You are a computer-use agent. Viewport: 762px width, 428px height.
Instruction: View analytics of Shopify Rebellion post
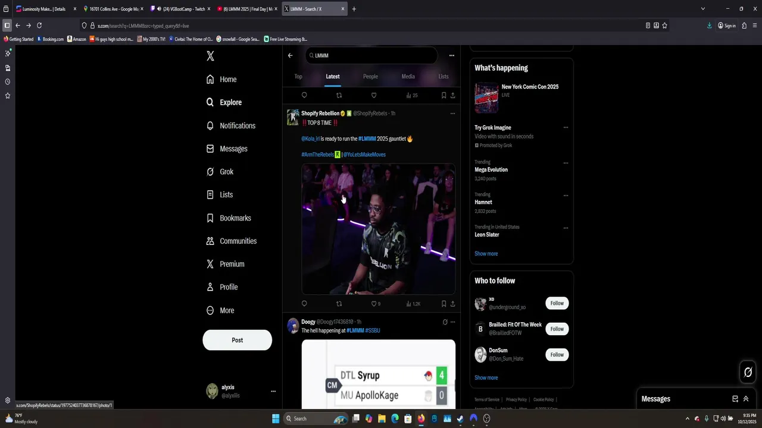tap(413, 304)
